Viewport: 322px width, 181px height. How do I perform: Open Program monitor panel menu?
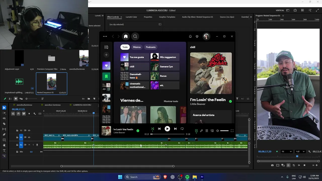[283, 16]
